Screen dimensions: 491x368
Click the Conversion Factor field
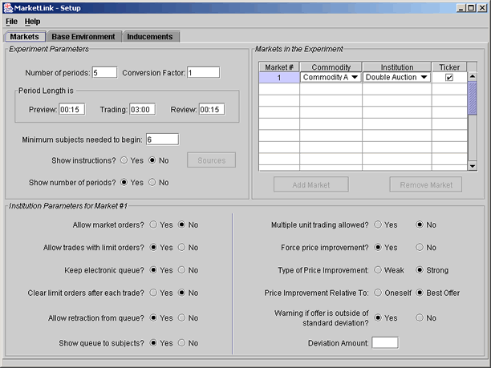pos(204,73)
